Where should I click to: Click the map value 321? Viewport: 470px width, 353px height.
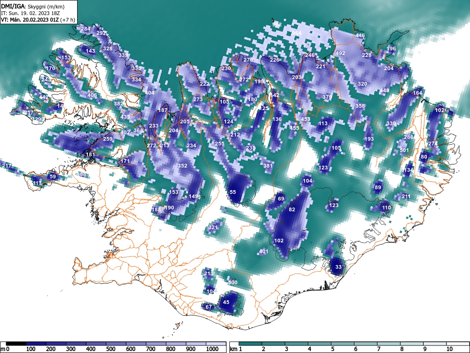[x=213, y=227]
